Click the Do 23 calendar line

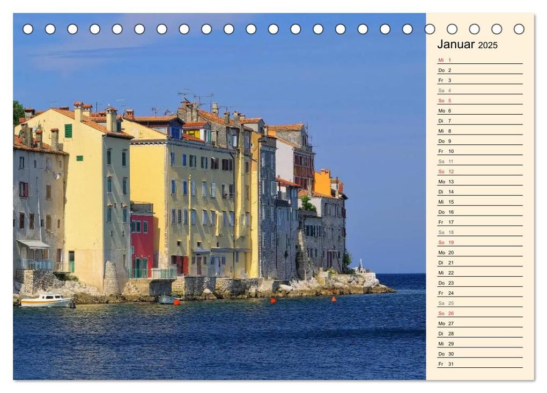click(x=479, y=283)
